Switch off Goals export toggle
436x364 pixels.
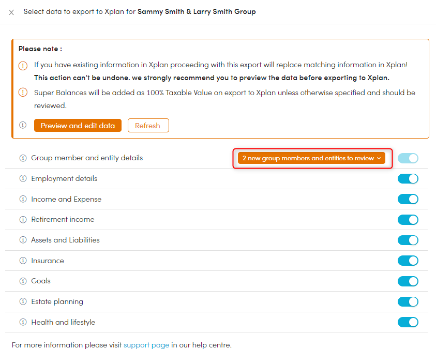(408, 281)
